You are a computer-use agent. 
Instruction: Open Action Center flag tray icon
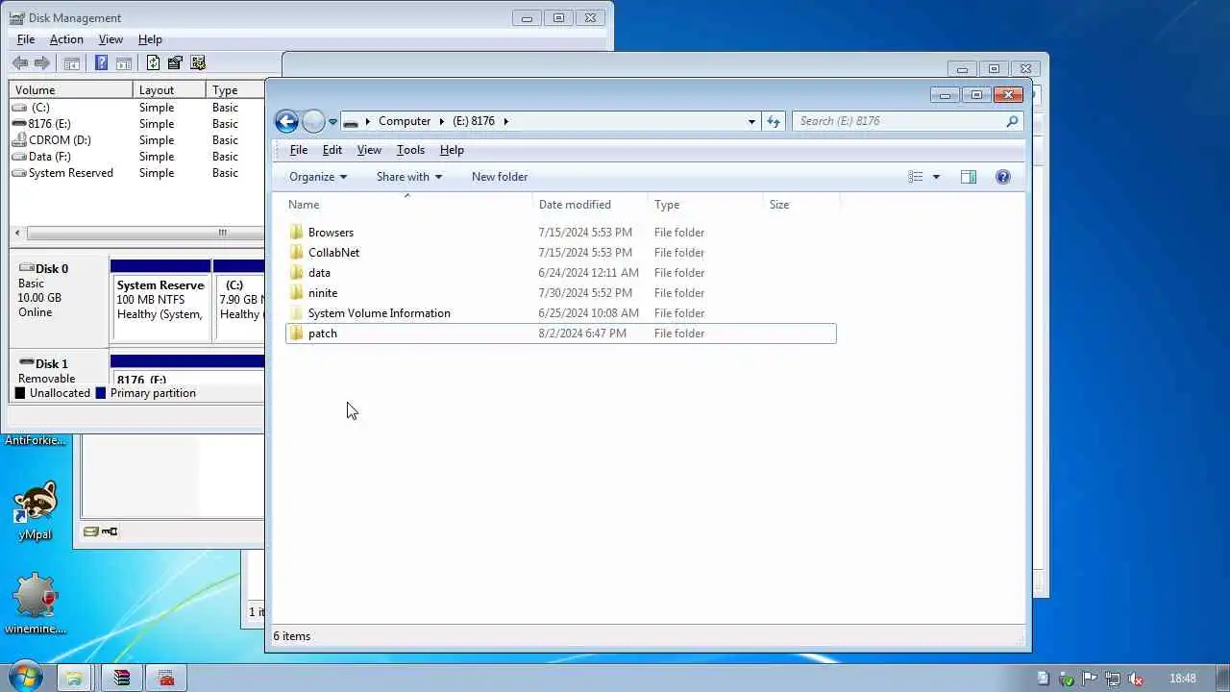tap(1091, 679)
